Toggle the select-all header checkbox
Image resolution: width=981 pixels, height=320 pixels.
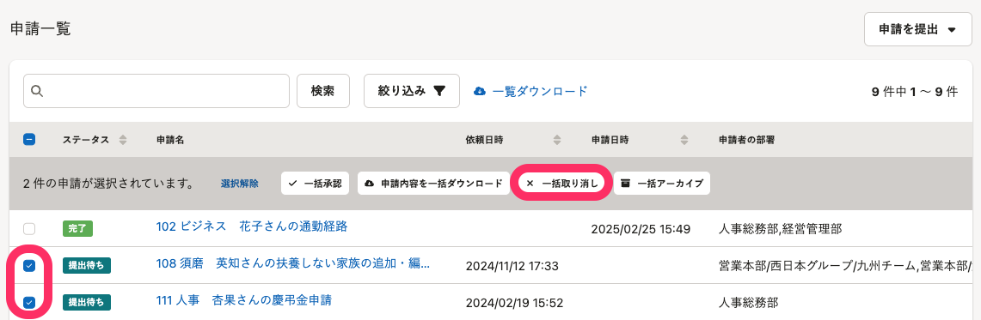point(28,140)
